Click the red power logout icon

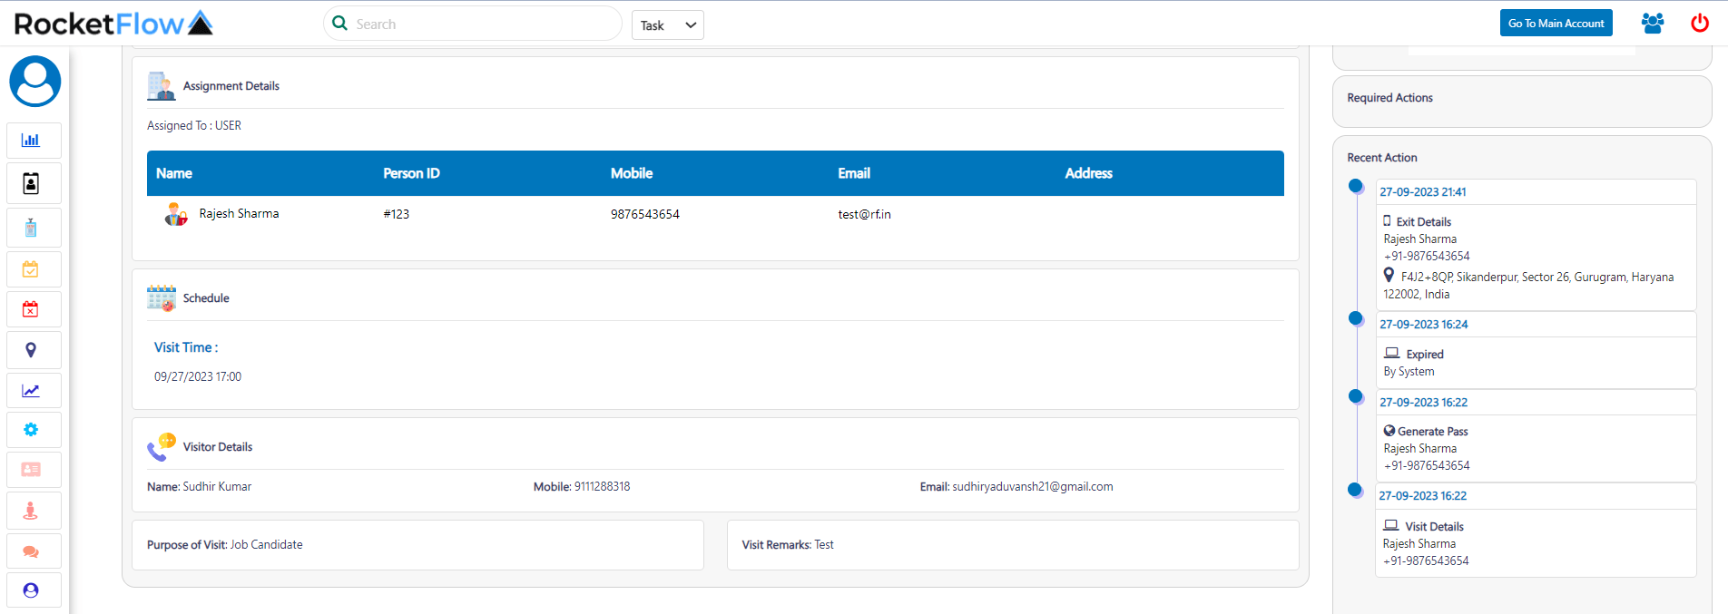pos(1700,24)
